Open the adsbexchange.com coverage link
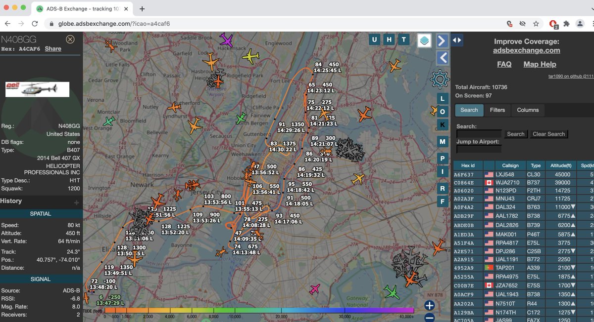Image resolution: width=594 pixels, height=322 pixels. click(x=527, y=50)
